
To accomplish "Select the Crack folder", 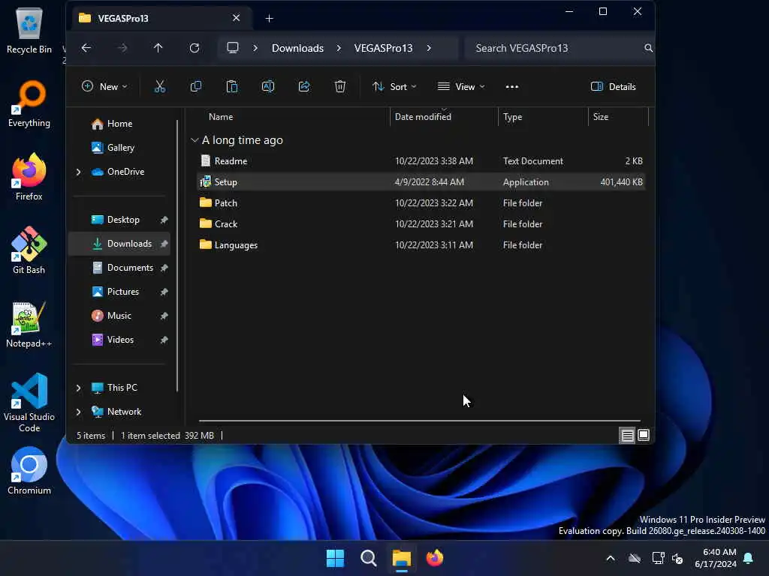I will [421, 224].
